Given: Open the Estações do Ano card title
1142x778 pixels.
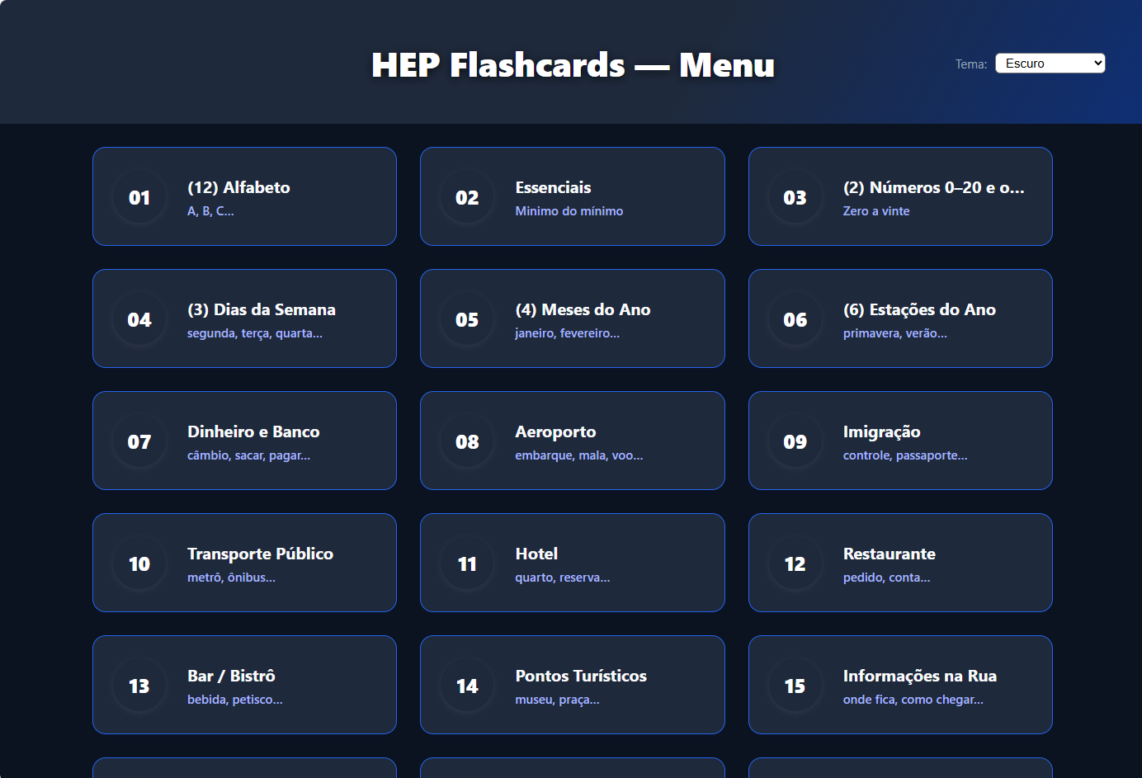Looking at the screenshot, I should [x=918, y=309].
